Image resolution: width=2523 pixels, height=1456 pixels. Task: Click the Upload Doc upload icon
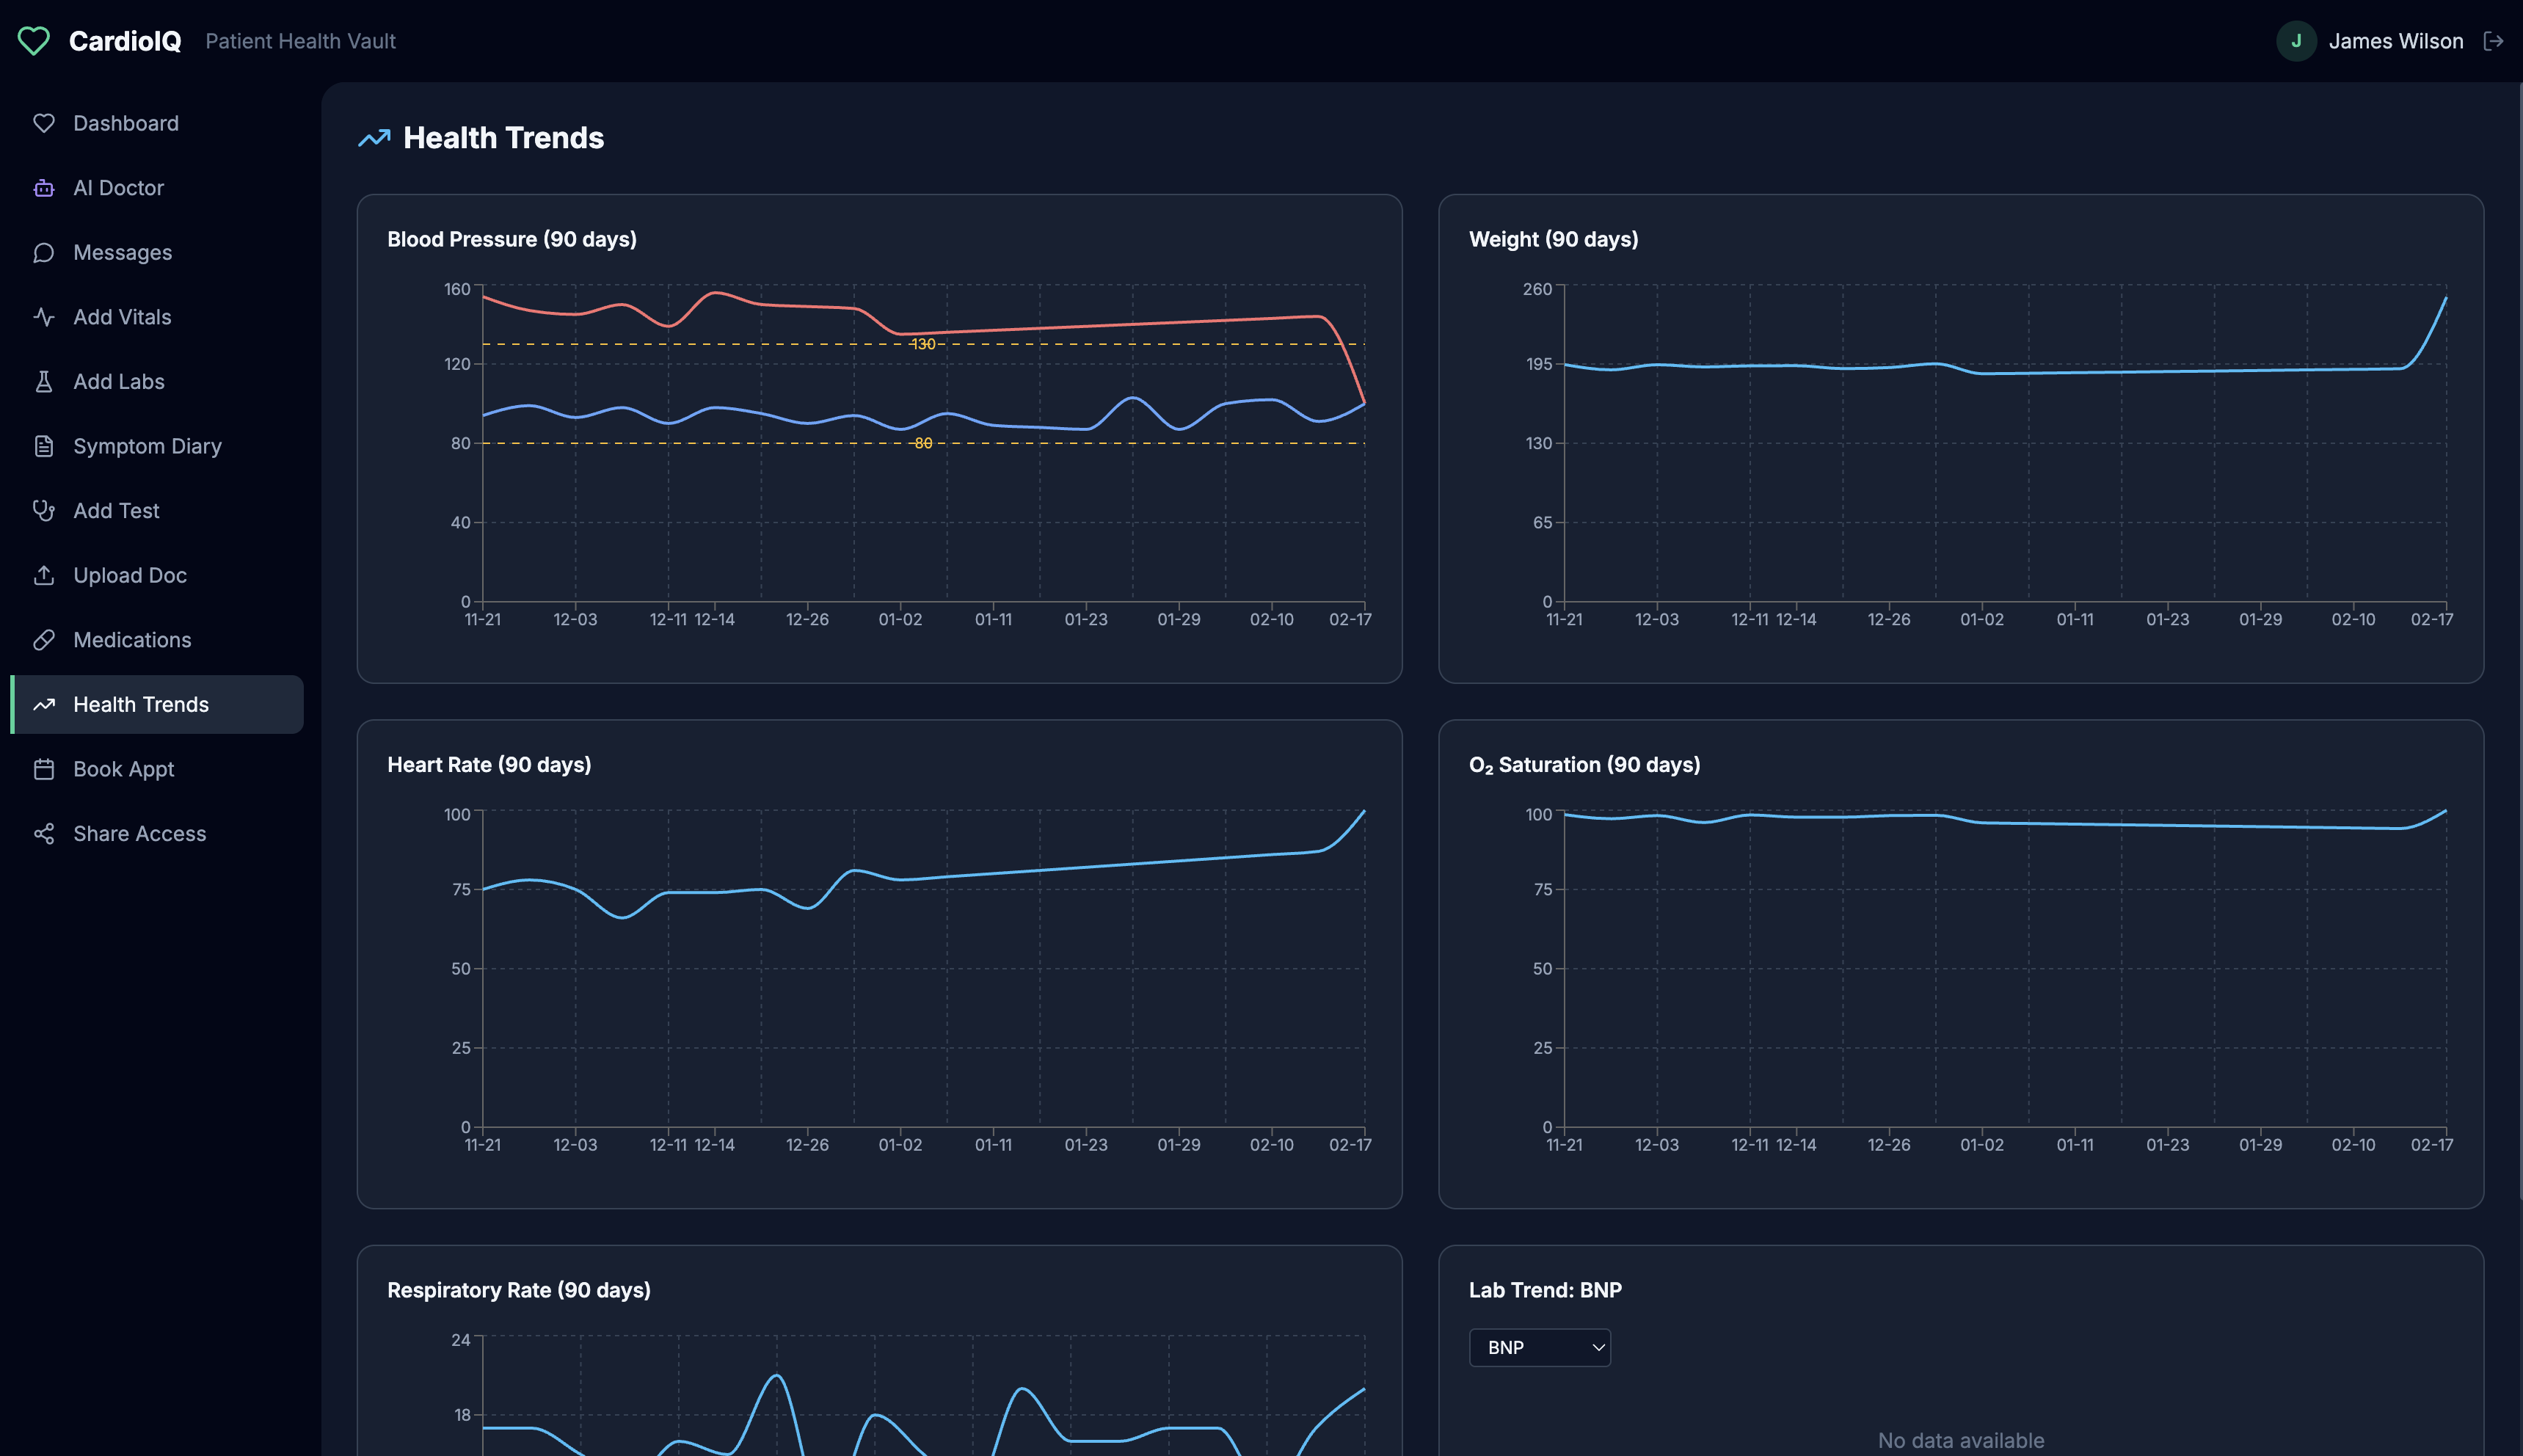[44, 576]
